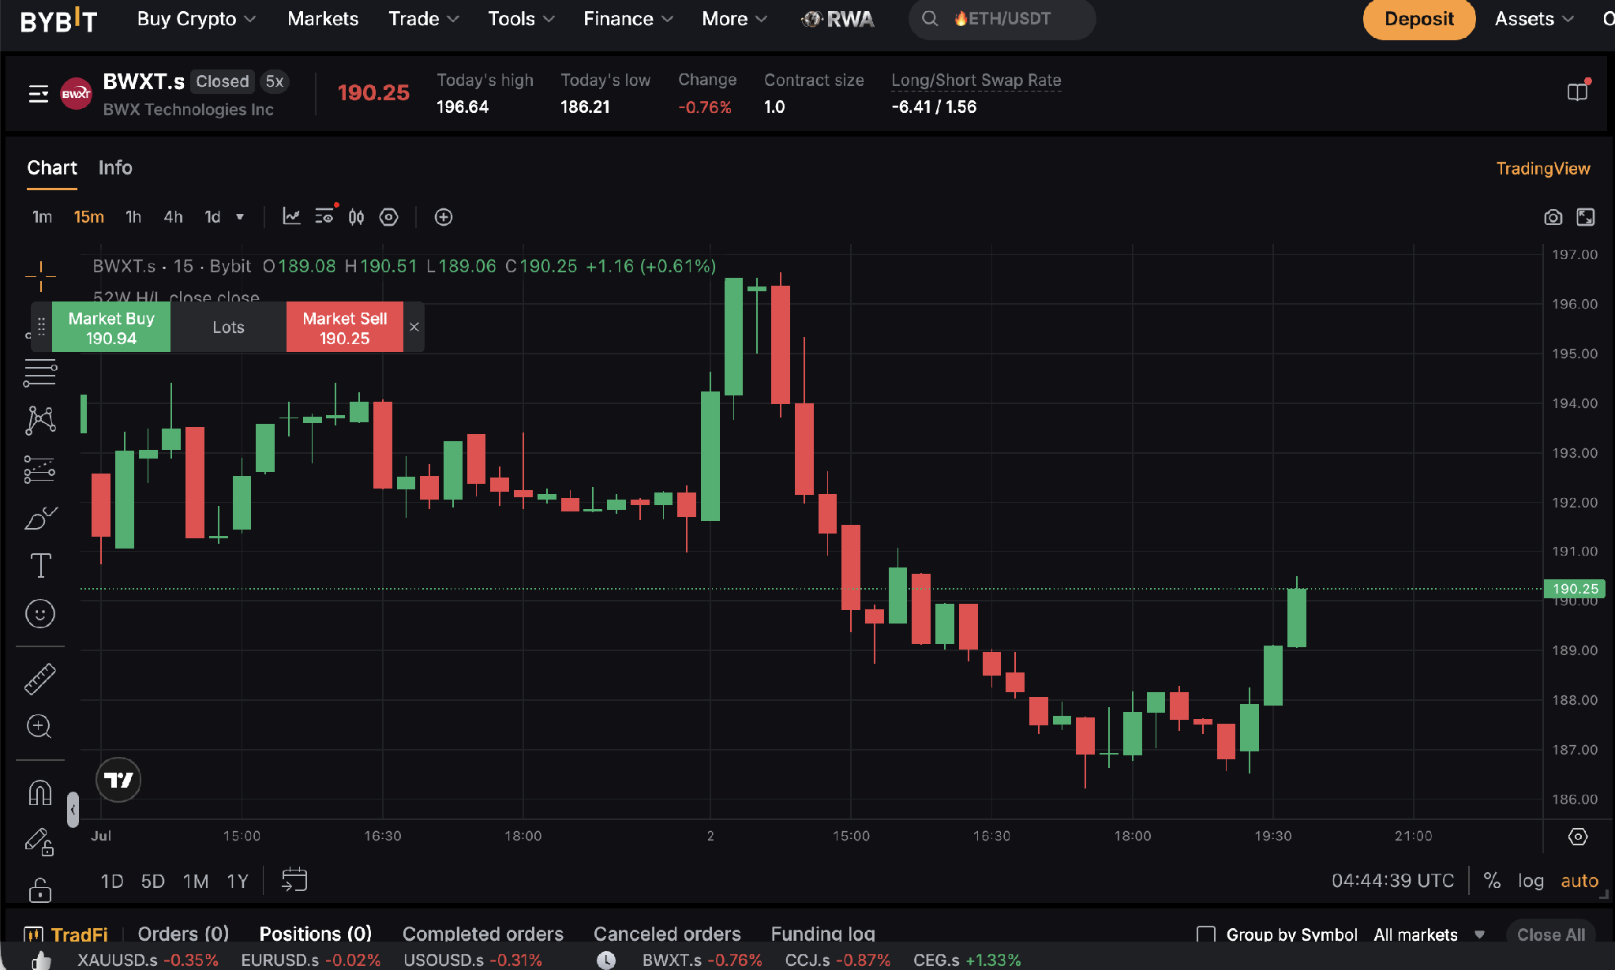1615x970 pixels.
Task: Open chart settings eye-circle icon
Action: [x=388, y=217]
